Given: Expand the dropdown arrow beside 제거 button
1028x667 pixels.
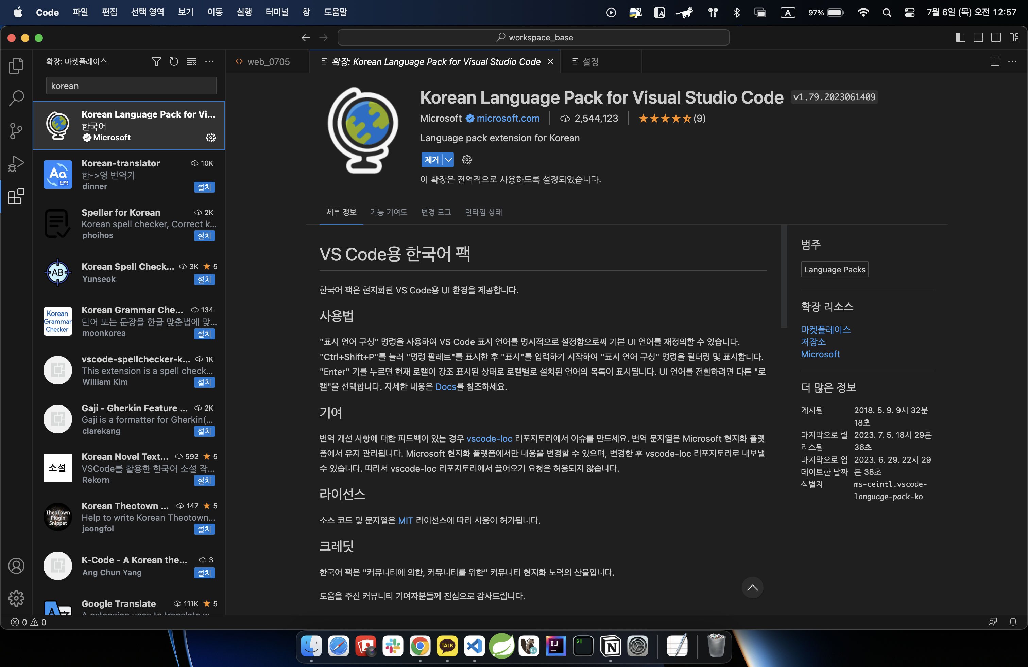Looking at the screenshot, I should [x=448, y=160].
